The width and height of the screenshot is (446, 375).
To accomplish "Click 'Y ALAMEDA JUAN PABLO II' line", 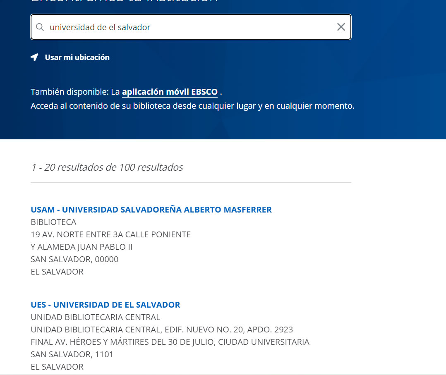I will pyautogui.click(x=82, y=247).
